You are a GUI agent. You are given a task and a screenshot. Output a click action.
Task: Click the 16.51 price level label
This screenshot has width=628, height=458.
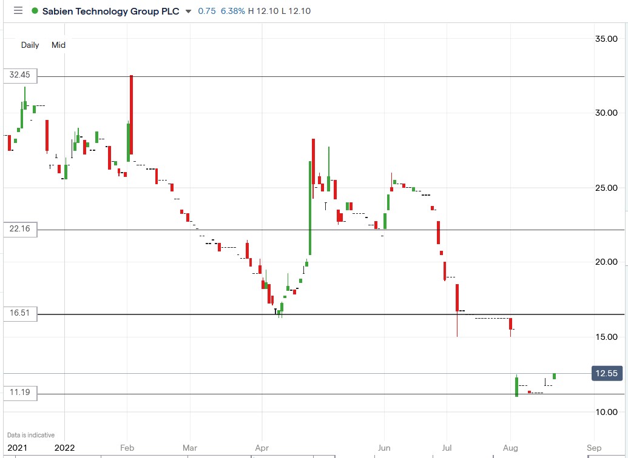click(20, 313)
